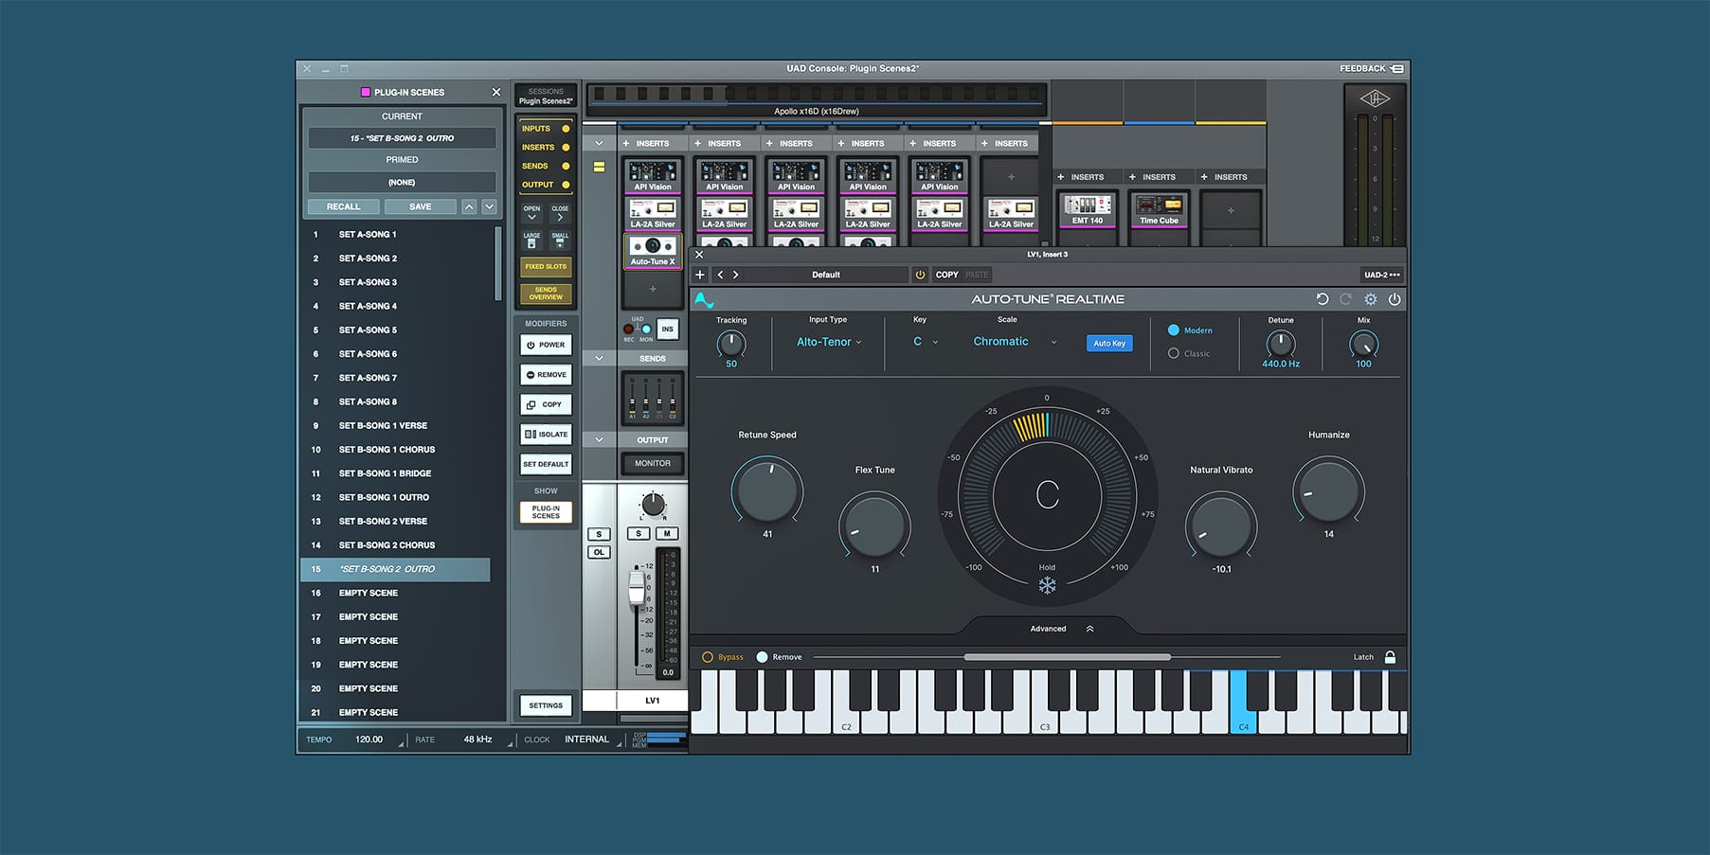
Task: Select the Classic mode radio button
Action: tap(1174, 353)
